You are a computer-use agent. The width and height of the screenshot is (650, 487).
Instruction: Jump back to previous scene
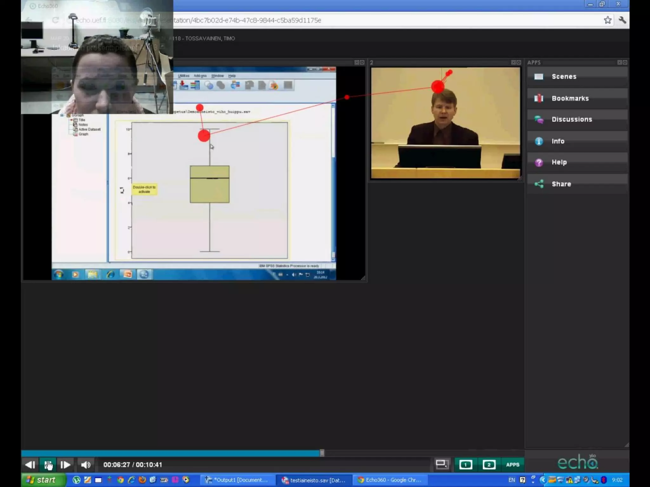30,465
